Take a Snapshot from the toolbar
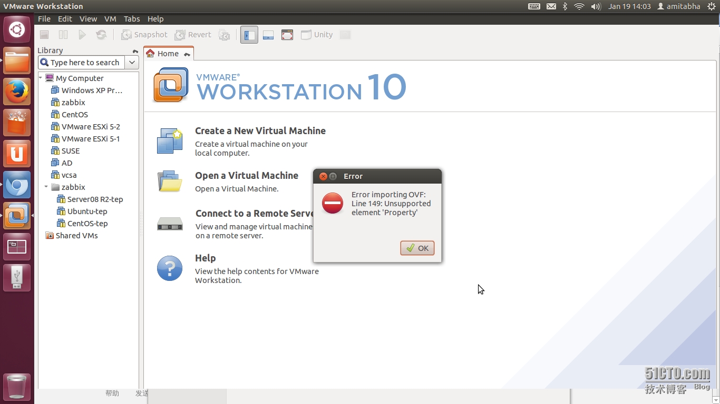Image resolution: width=720 pixels, height=404 pixels. [x=144, y=35]
